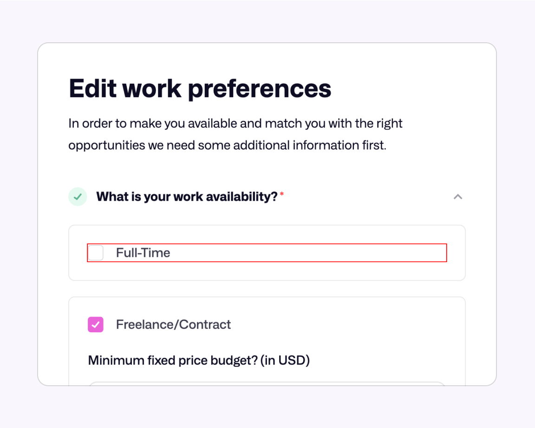Screen dimensions: 535x428
Task: Click the chevron next to the availability question
Action: pos(458,197)
